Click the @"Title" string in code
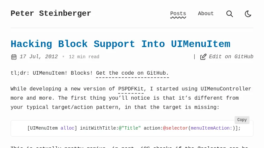 tap(130, 128)
